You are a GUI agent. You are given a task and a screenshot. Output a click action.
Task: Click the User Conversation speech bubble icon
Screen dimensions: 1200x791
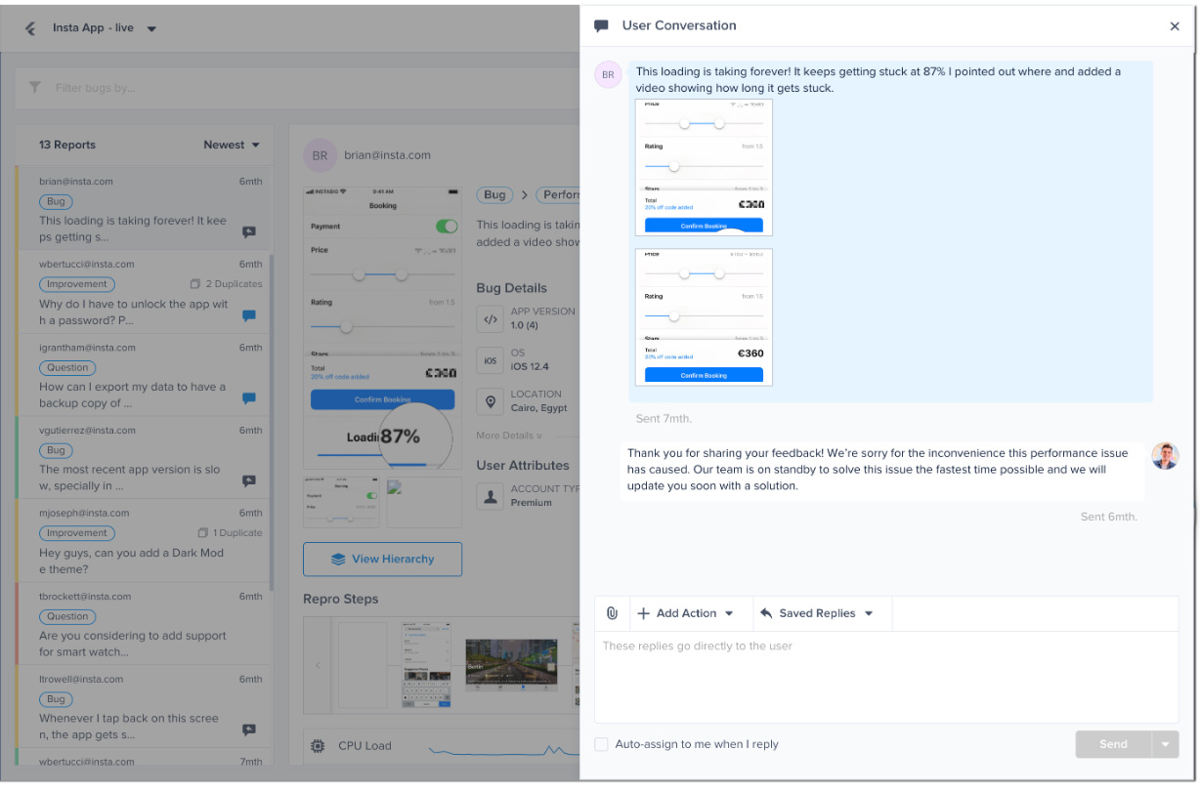[602, 26]
